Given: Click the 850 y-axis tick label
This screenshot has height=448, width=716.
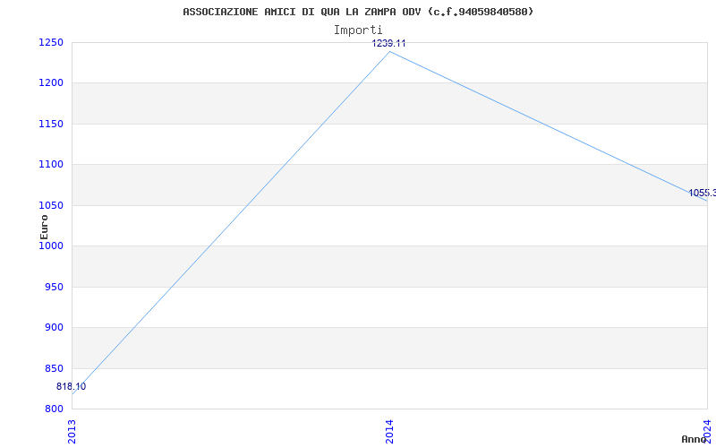Looking at the screenshot, I should pyautogui.click(x=54, y=368).
